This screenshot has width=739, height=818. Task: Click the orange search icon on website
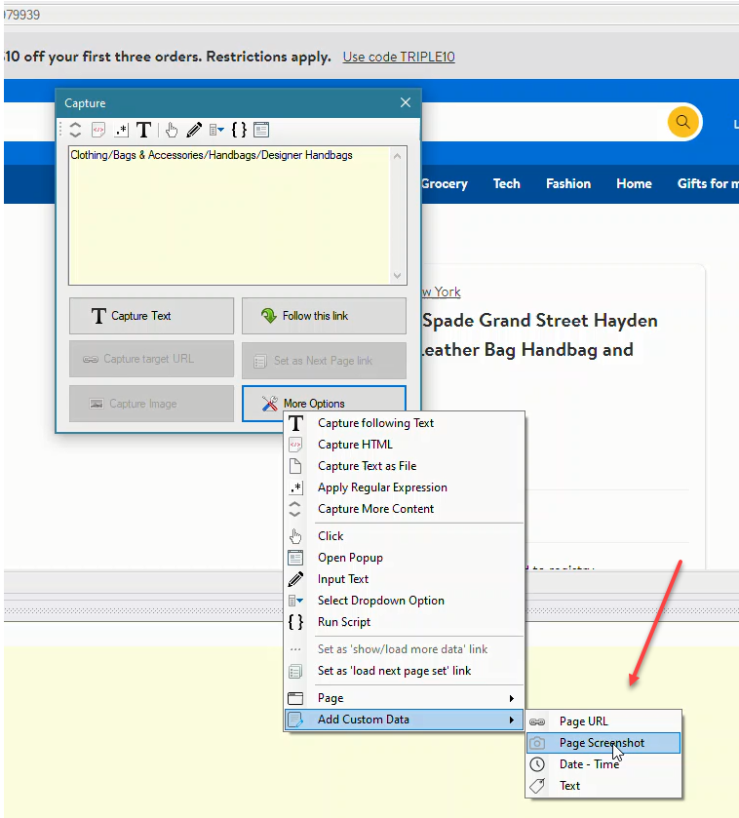(683, 122)
